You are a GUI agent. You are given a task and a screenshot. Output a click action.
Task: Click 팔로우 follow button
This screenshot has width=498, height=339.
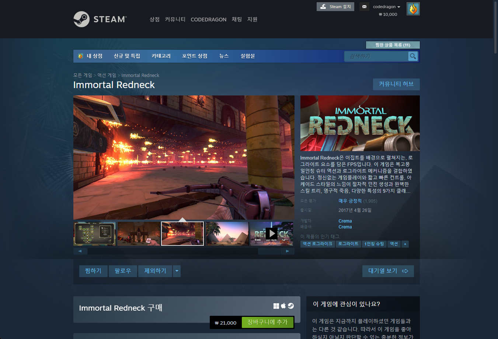click(x=123, y=271)
